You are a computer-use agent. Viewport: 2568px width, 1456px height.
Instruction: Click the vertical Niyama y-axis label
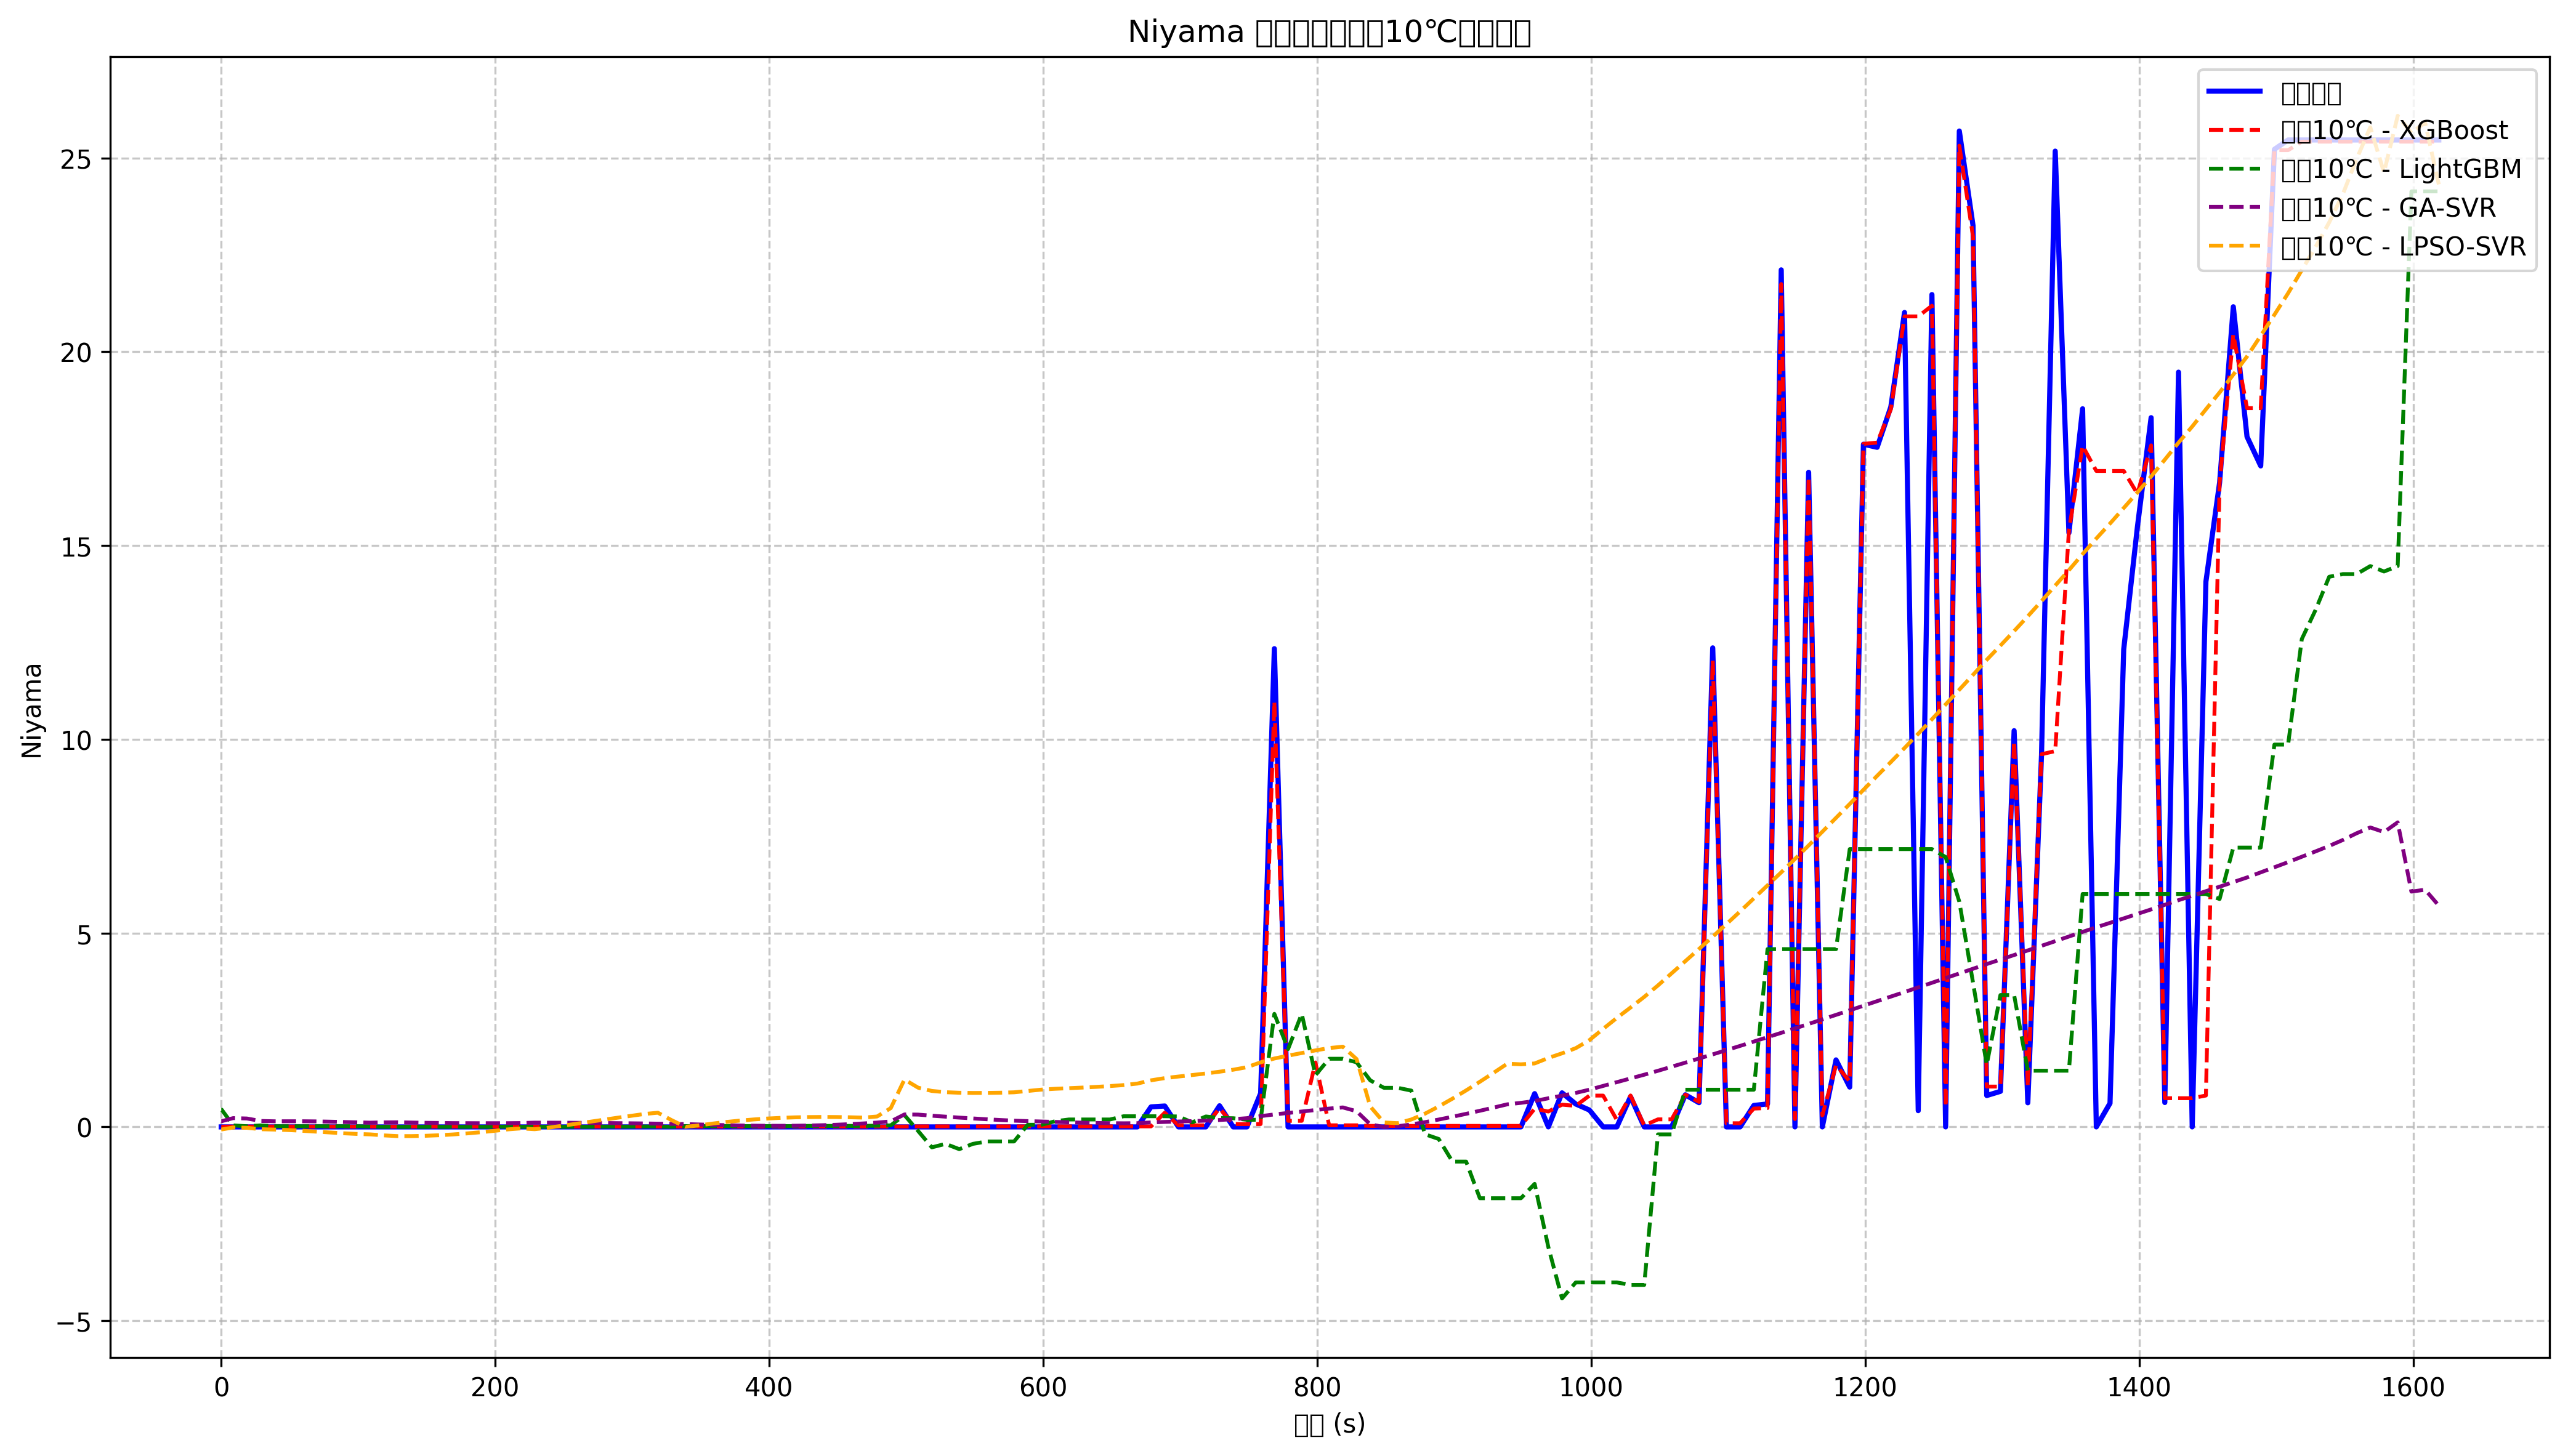point(32,711)
